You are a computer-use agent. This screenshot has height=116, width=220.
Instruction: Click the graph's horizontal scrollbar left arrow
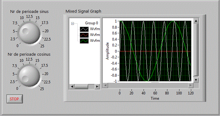click(106, 86)
